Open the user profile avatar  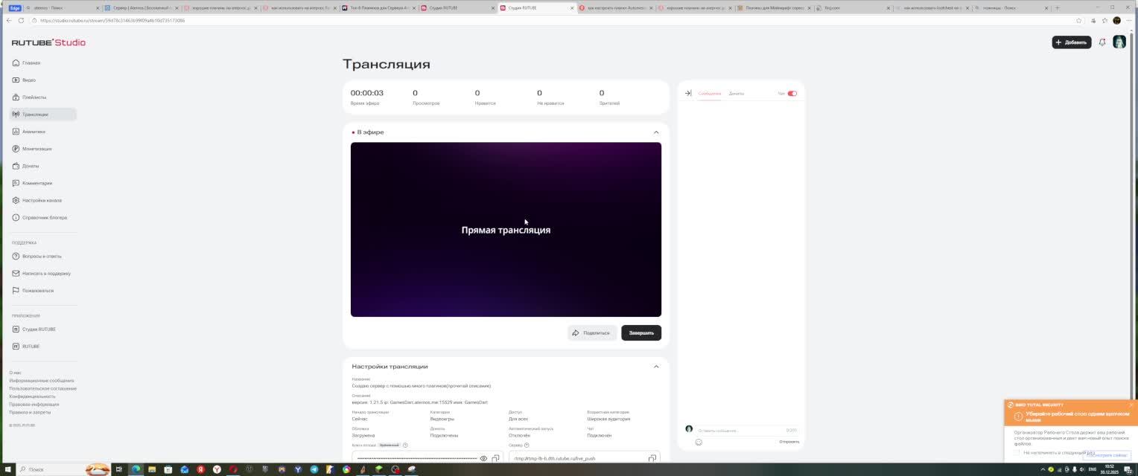point(1119,42)
